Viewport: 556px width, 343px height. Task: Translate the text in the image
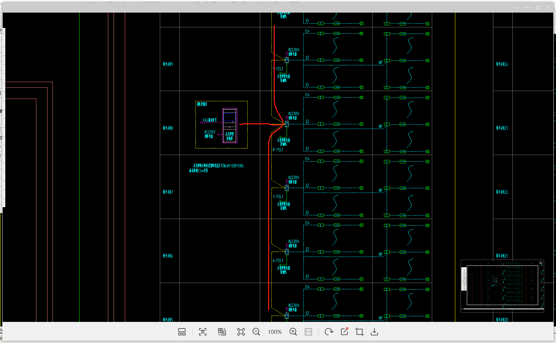[222, 332]
